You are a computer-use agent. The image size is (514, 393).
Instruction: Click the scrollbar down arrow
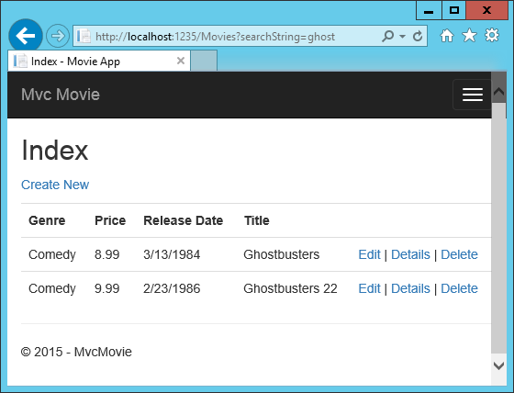tap(498, 365)
